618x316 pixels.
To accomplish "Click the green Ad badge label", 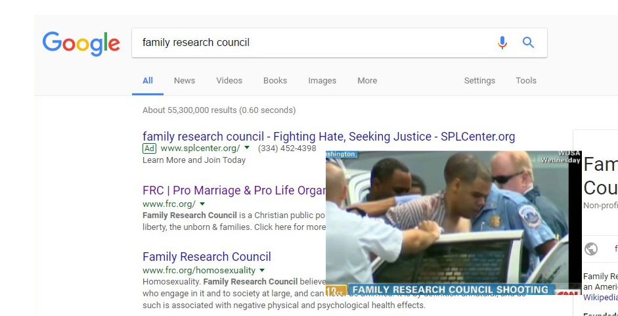I will coord(149,148).
